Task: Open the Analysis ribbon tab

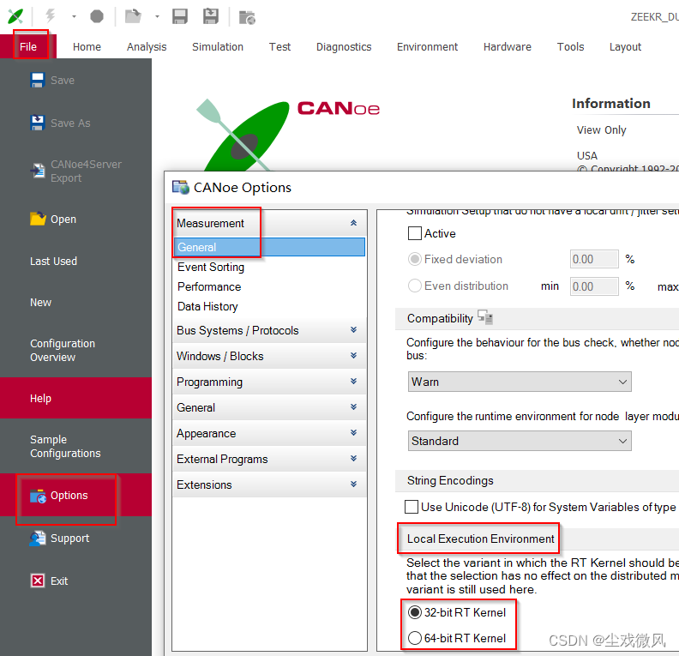Action: (x=147, y=47)
